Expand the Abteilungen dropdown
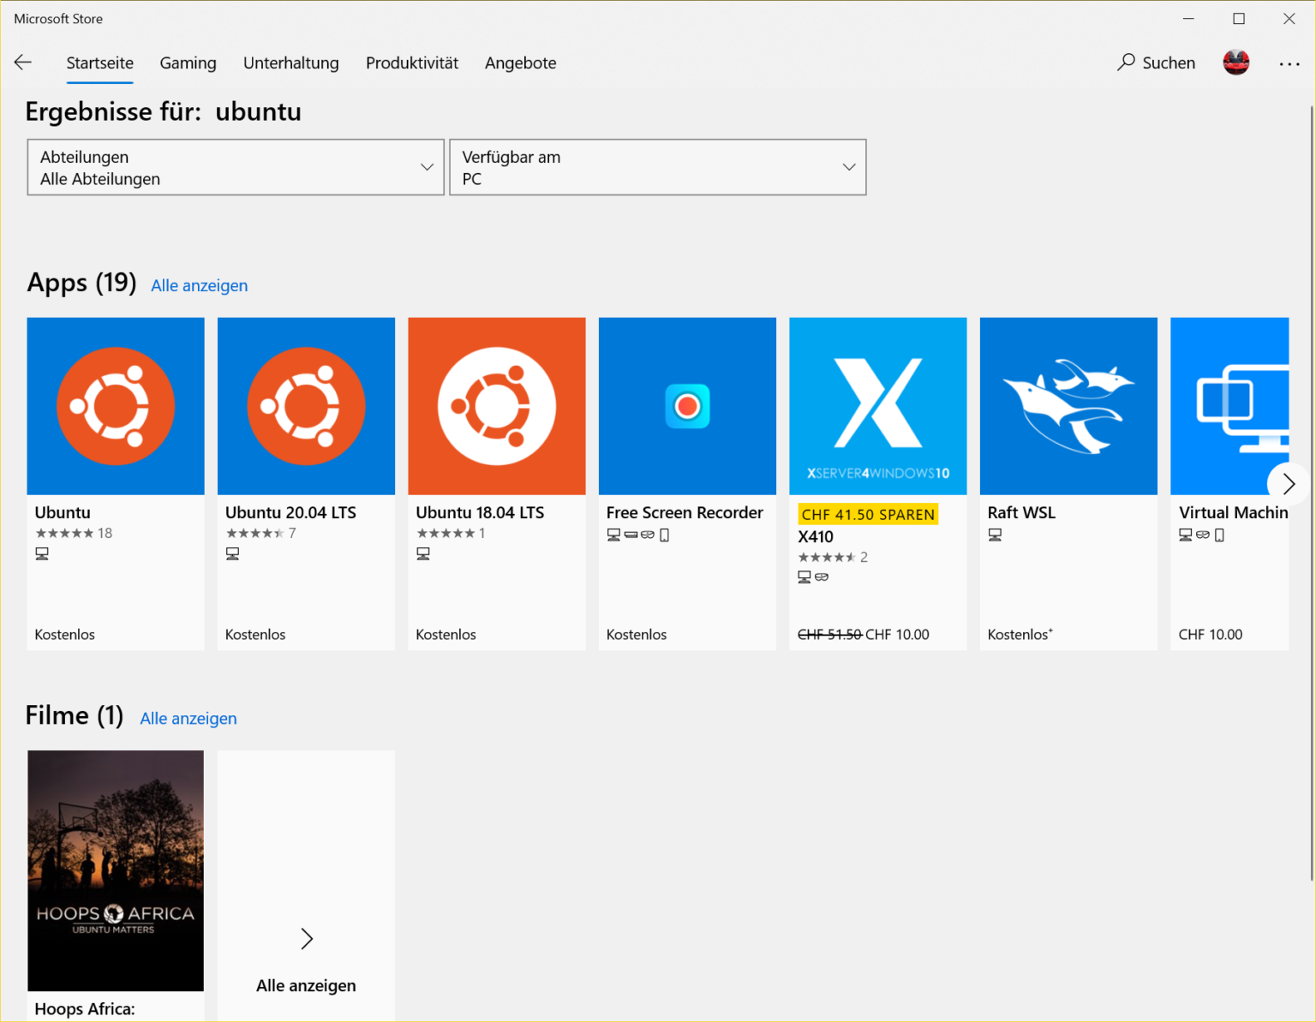Viewport: 1316px width, 1022px height. click(236, 167)
